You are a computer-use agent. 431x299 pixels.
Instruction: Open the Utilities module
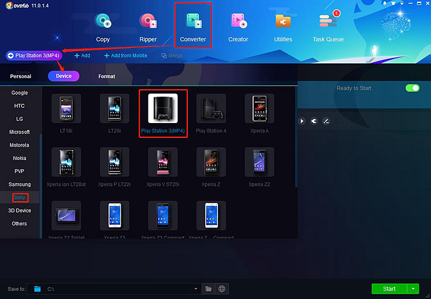pyautogui.click(x=283, y=28)
